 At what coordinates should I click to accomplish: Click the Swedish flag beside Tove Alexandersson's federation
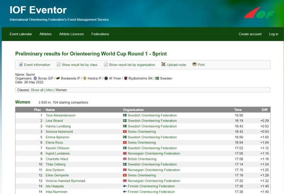(125, 115)
